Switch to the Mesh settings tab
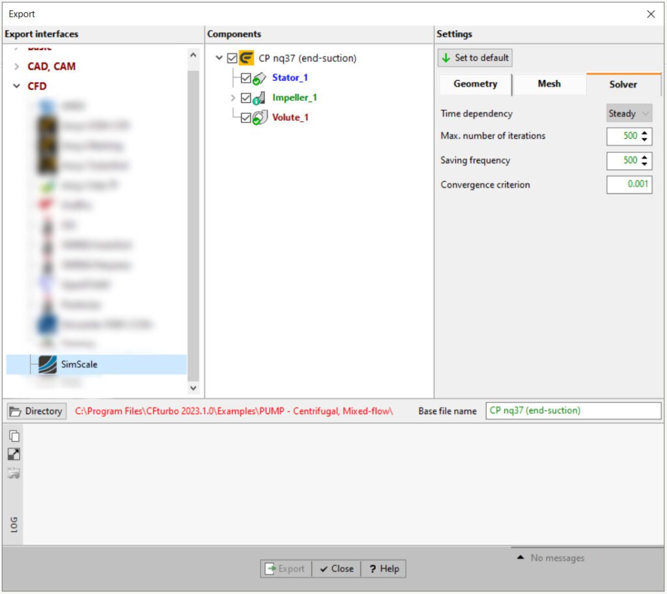The image size is (667, 594). coord(549,84)
